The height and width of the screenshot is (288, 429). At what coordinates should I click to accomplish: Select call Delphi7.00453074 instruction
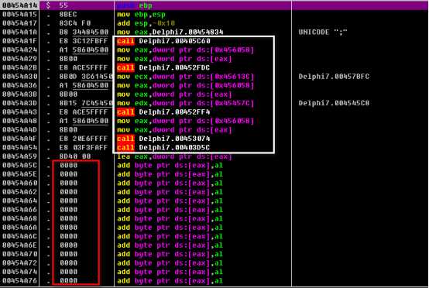click(x=163, y=139)
